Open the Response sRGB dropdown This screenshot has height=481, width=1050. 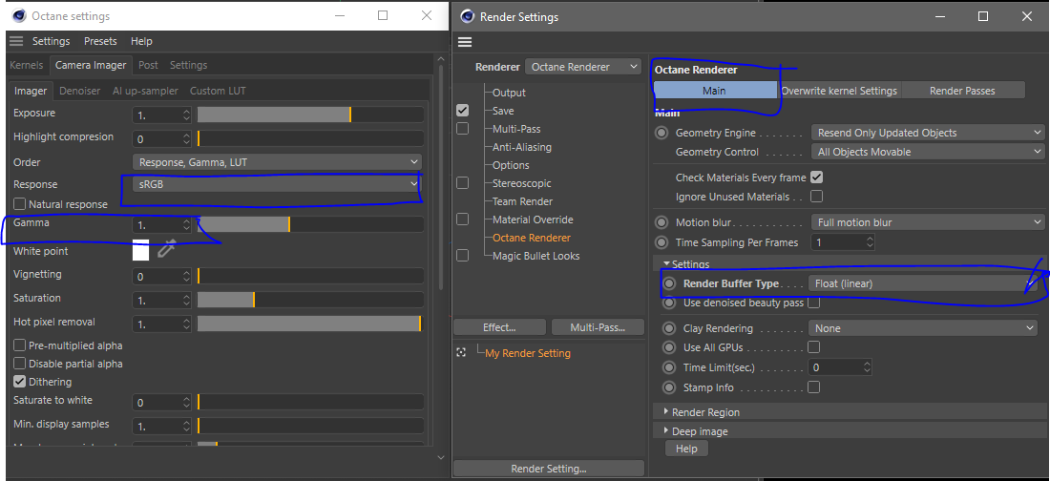(278, 184)
